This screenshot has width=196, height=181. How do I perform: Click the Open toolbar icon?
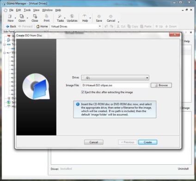(22, 18)
